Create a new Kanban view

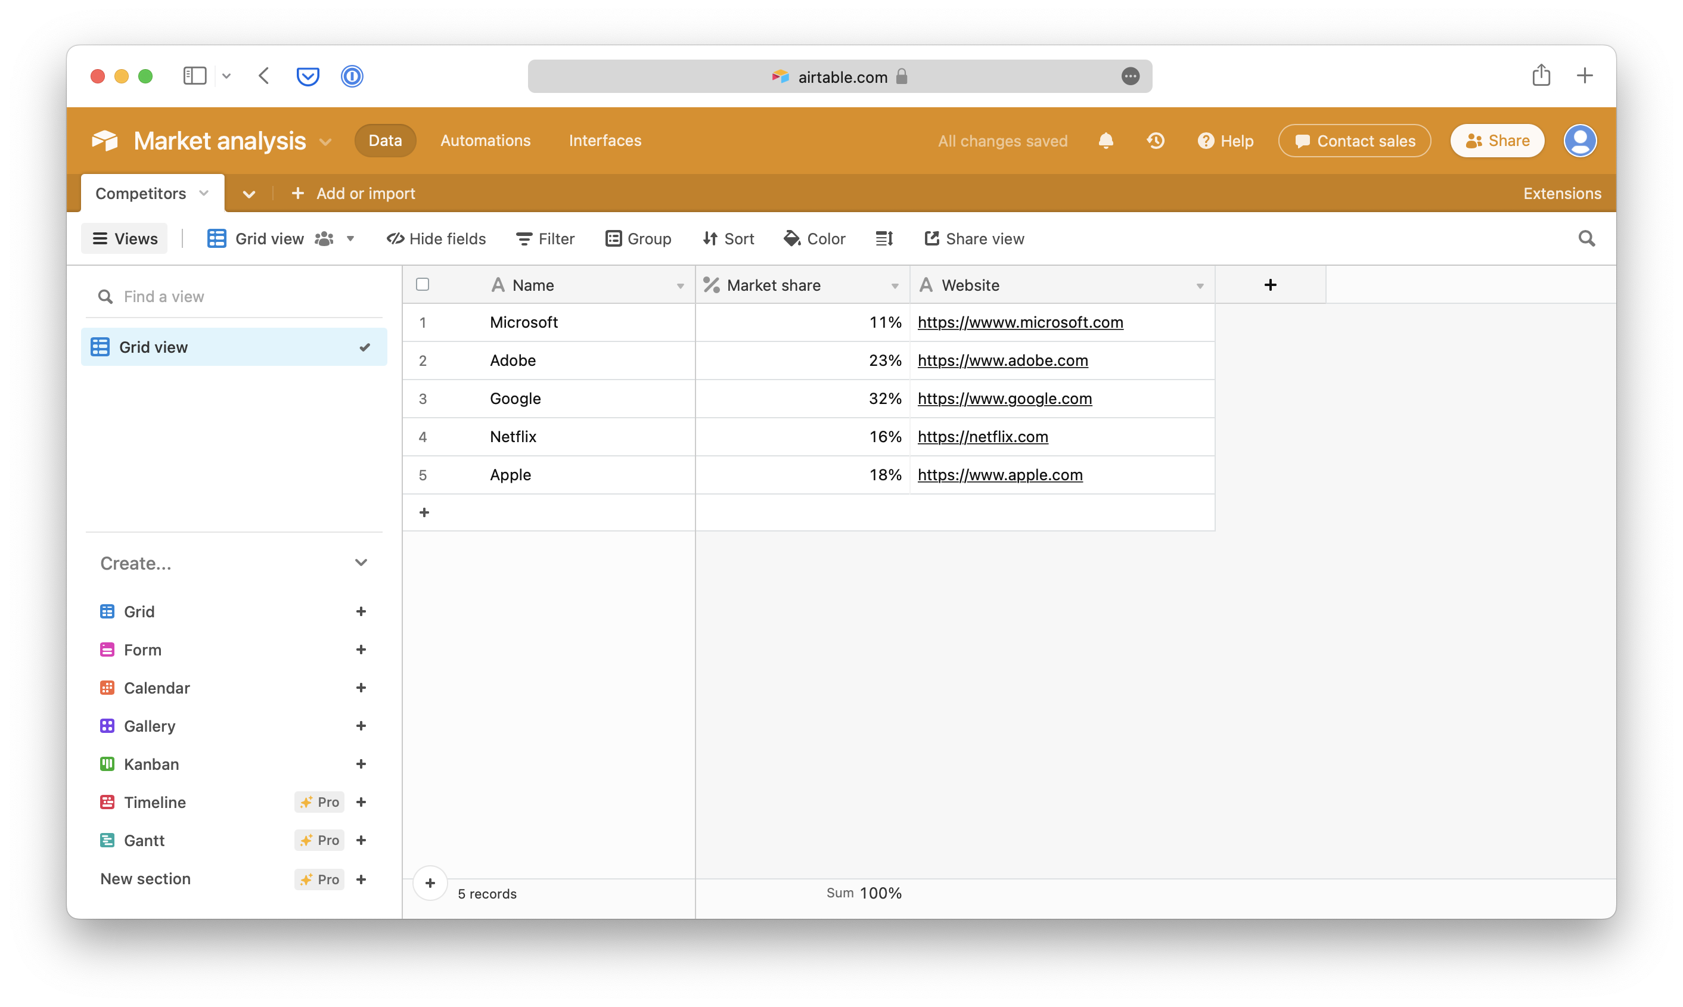click(x=361, y=763)
